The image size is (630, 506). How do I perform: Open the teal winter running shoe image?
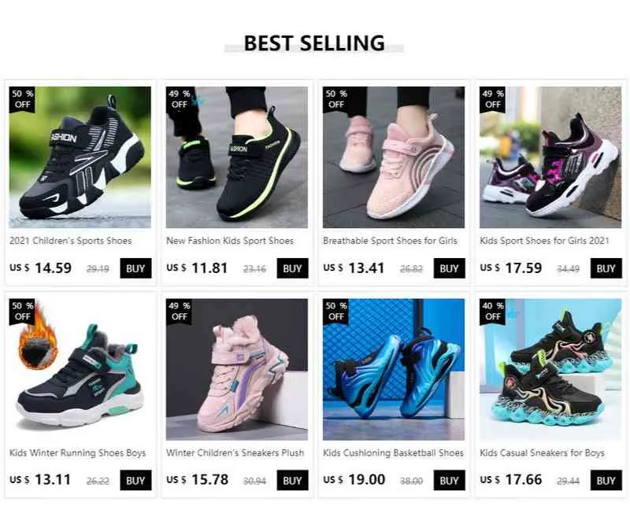(x=80, y=369)
